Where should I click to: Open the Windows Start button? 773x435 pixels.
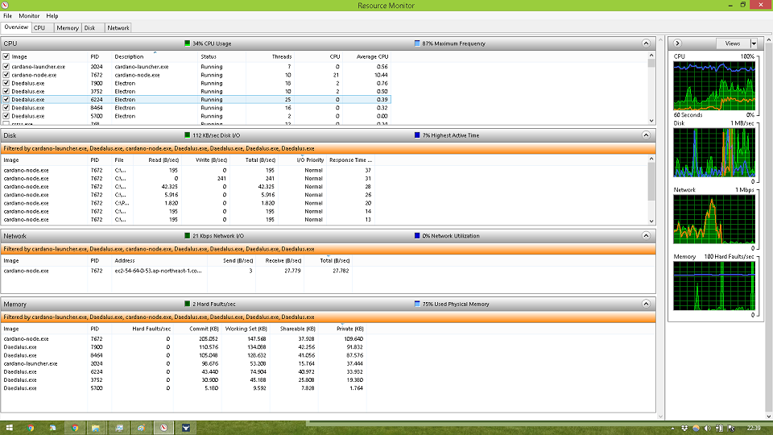coord(9,428)
